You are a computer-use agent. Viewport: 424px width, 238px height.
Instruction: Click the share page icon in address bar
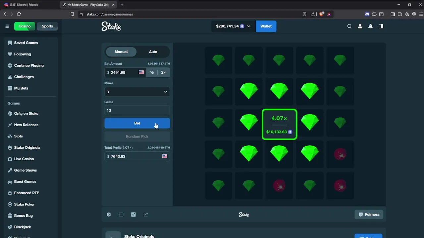pos(313,14)
